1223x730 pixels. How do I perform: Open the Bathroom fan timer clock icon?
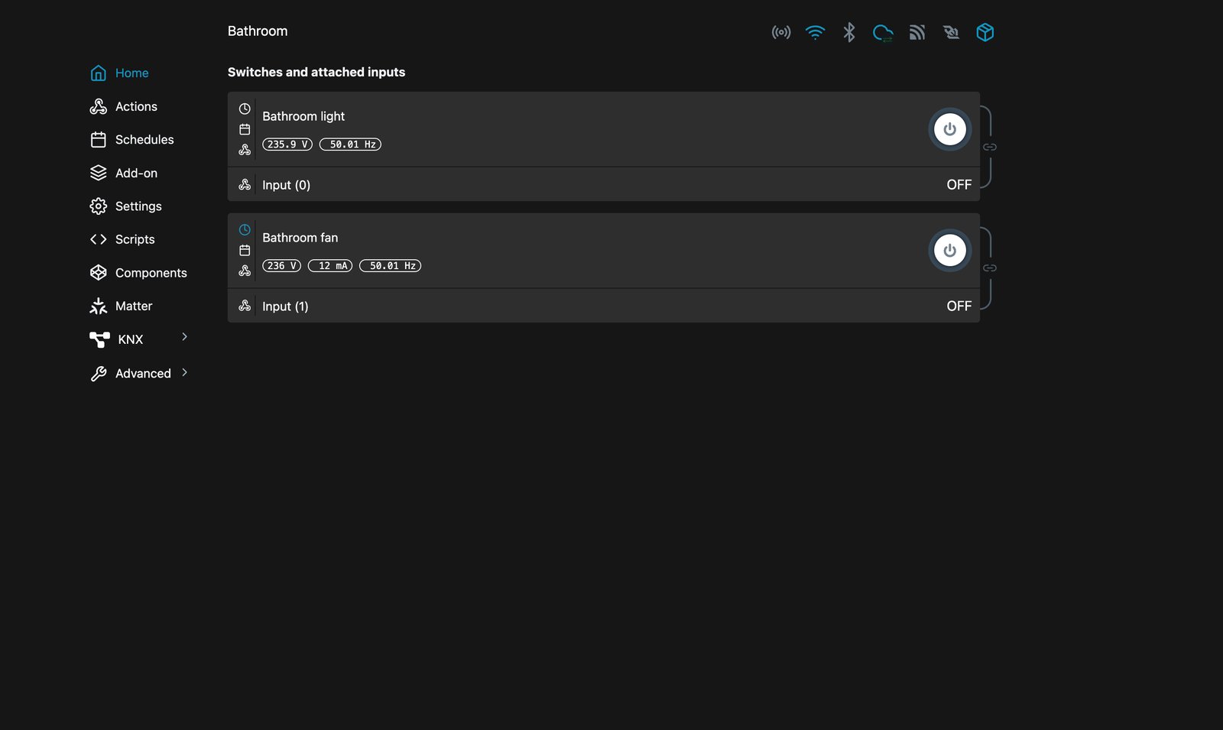tap(245, 230)
